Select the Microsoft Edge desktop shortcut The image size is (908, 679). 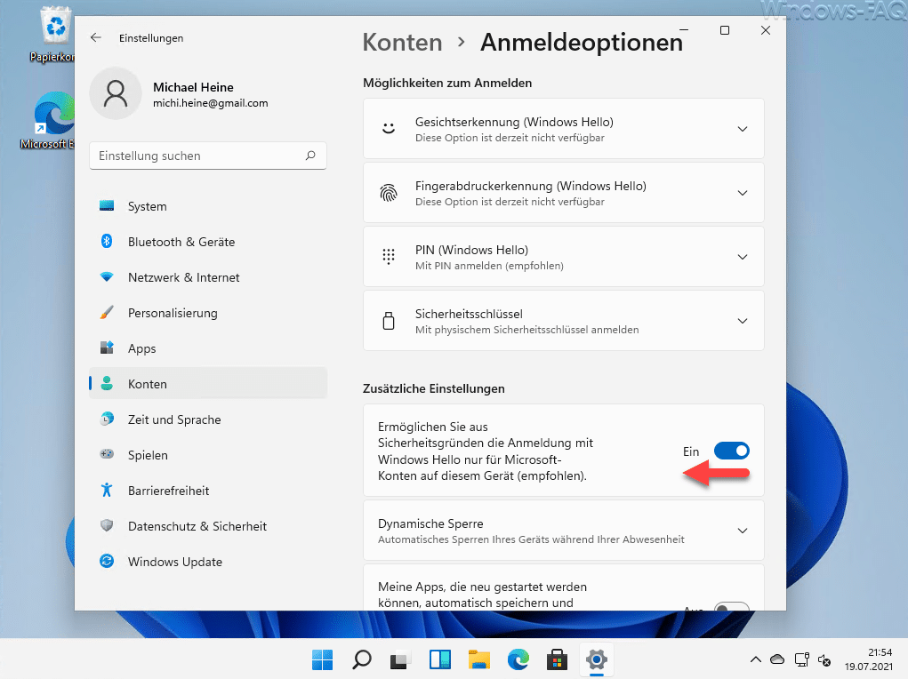click(x=50, y=120)
